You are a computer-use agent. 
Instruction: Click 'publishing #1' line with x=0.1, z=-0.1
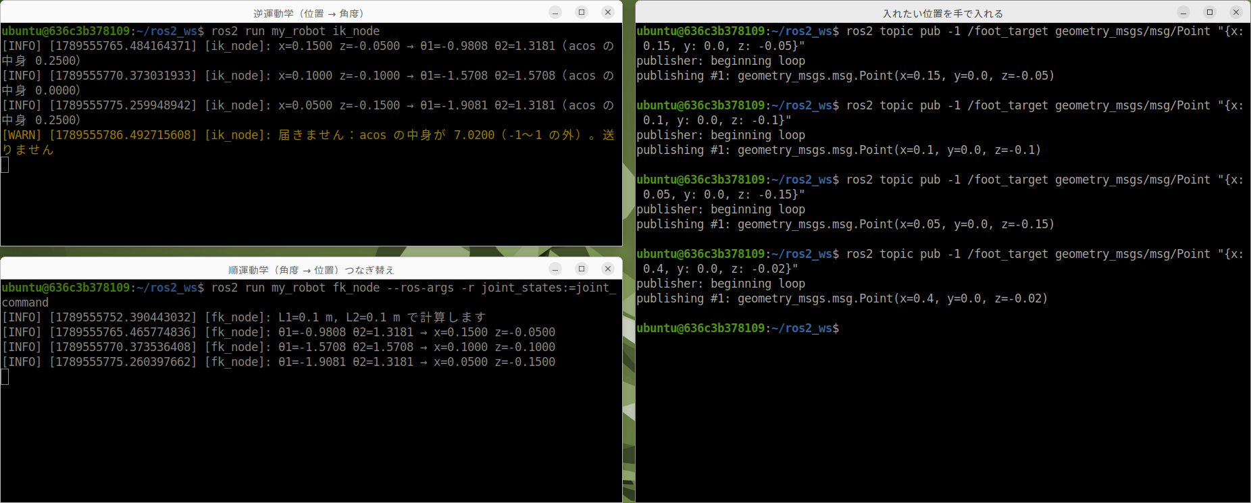838,150
